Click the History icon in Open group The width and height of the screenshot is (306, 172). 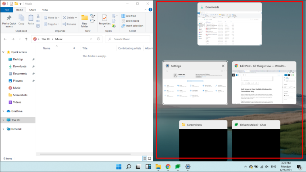[114, 26]
